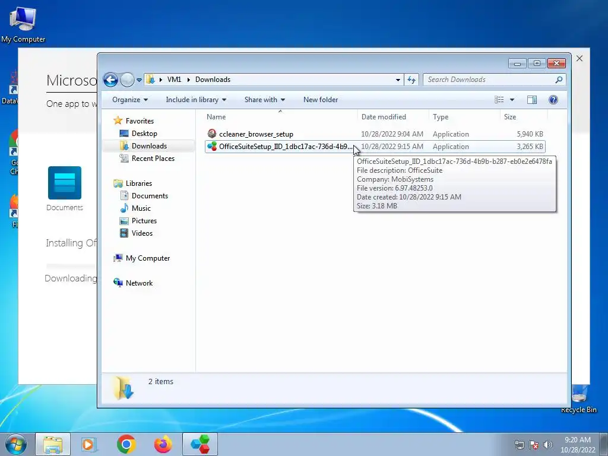Select the OfficeSuiteSetup file name
Image resolution: width=608 pixels, height=456 pixels.
286,147
